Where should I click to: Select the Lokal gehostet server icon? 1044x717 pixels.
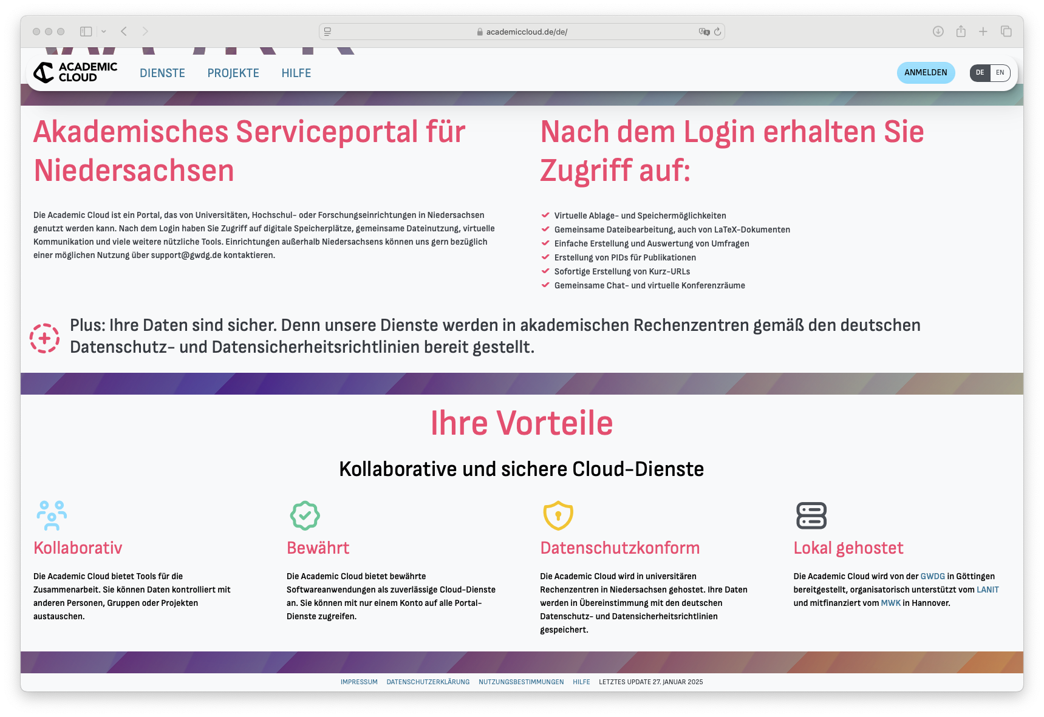(810, 515)
